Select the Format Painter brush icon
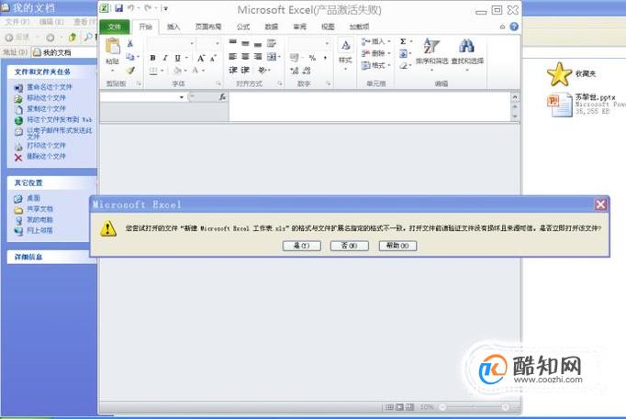This screenshot has height=419, width=626. pyautogui.click(x=130, y=71)
